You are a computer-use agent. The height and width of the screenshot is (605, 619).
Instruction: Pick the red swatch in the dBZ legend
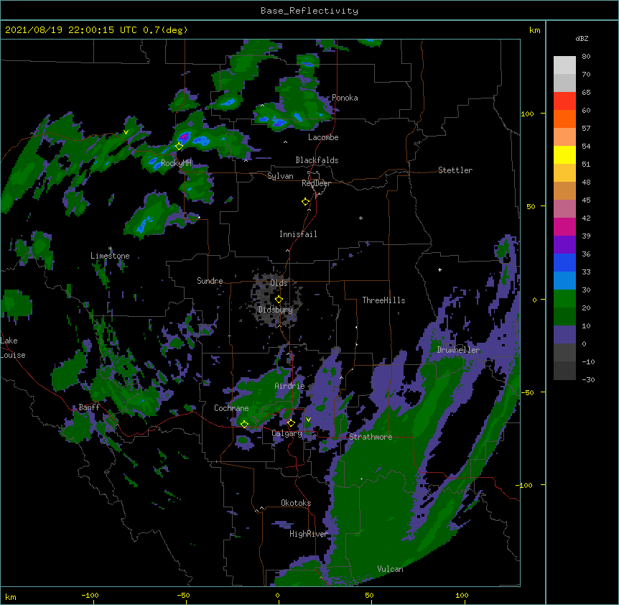pyautogui.click(x=564, y=101)
